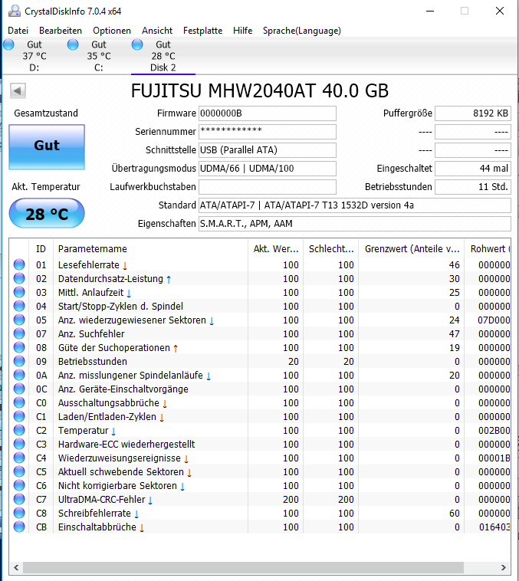Click the Rohwert column header
Image resolution: width=519 pixels, height=581 pixels.
[488, 248]
